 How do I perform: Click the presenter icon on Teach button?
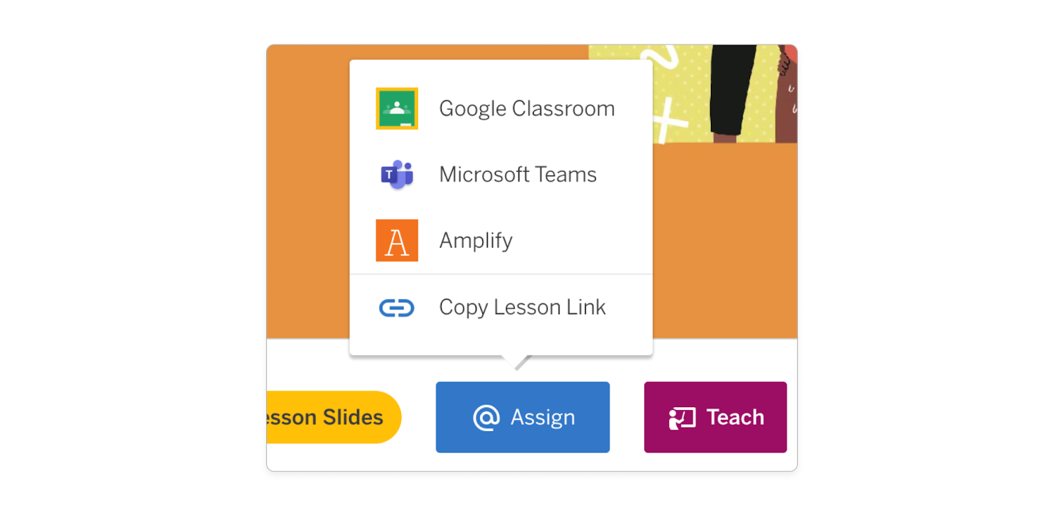click(682, 418)
